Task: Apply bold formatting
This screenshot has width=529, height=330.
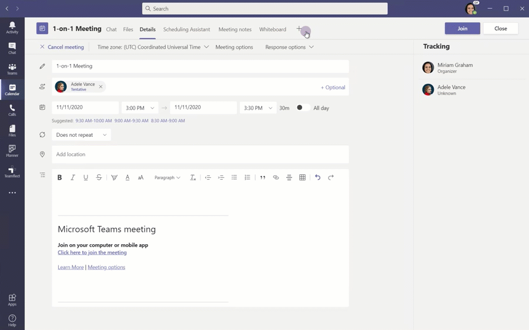Action: point(59,177)
